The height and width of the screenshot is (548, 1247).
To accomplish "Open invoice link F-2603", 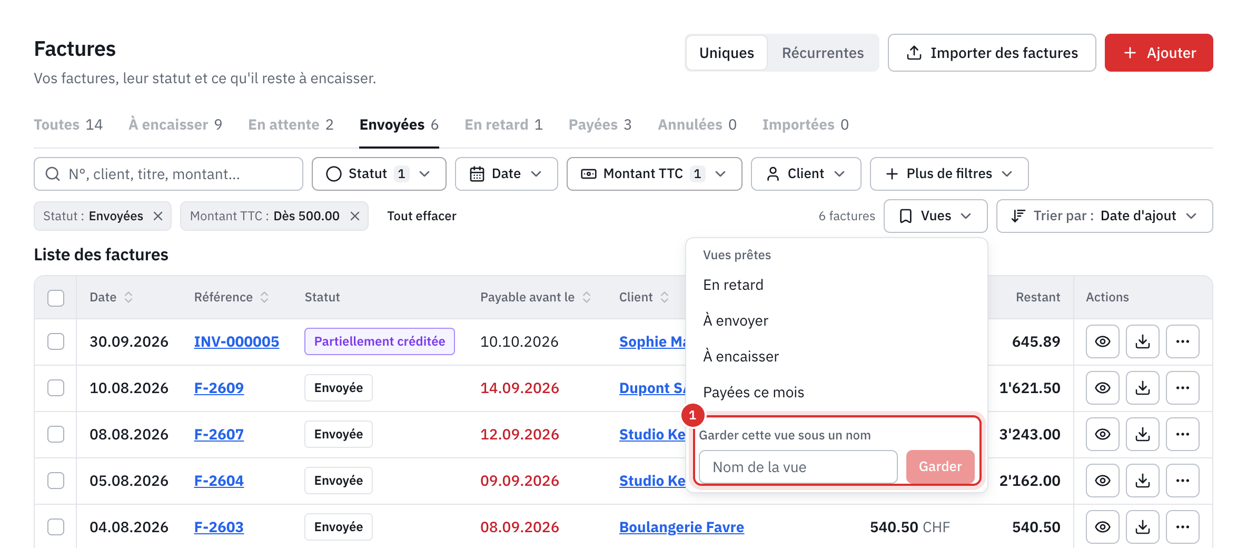I will pos(219,527).
